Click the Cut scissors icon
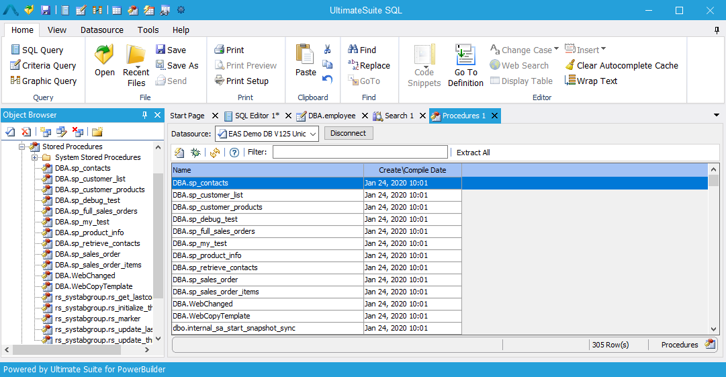The height and width of the screenshot is (377, 726). (x=328, y=50)
